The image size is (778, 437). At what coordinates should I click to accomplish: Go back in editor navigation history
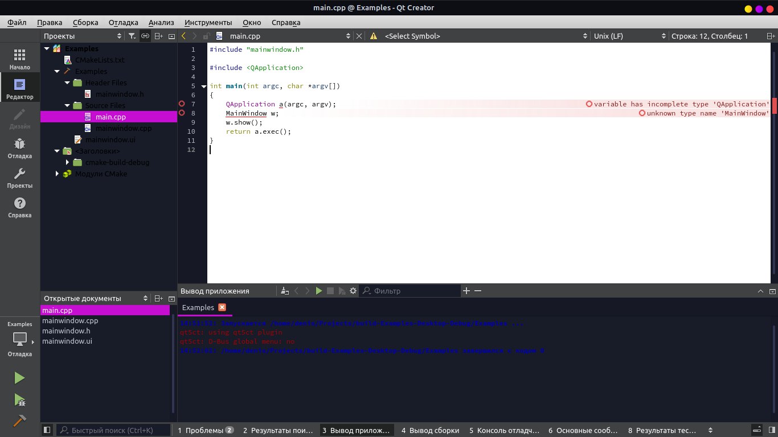183,36
